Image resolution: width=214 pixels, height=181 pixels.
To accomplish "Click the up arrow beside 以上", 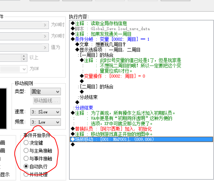I will (x=24, y=56).
